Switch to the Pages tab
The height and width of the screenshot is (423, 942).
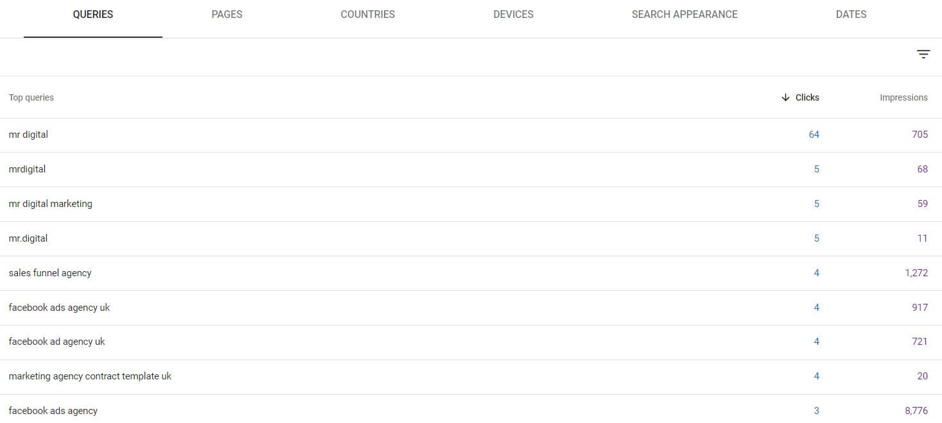[x=227, y=14]
